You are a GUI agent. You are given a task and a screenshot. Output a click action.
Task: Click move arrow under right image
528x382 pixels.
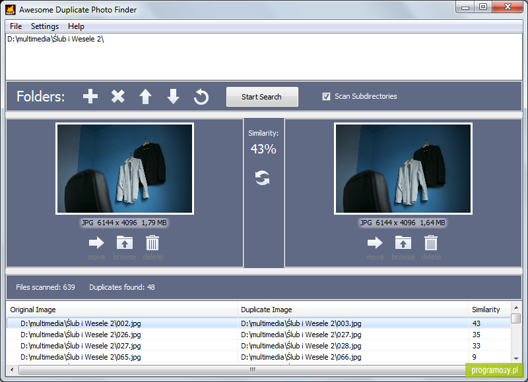point(375,242)
